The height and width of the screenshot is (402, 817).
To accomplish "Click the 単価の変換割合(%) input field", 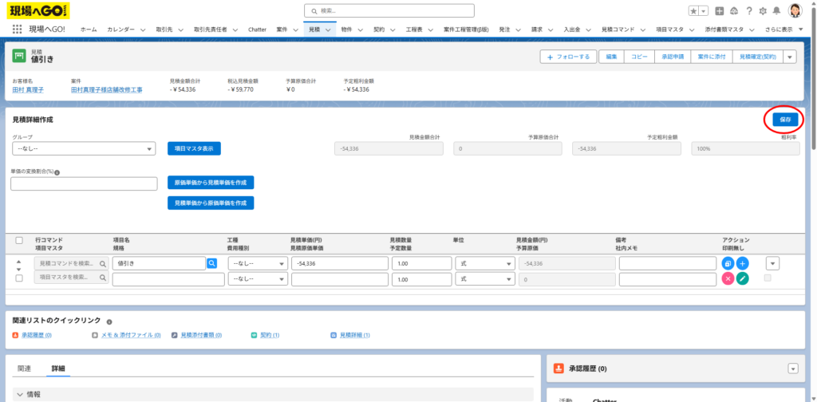I will (84, 184).
